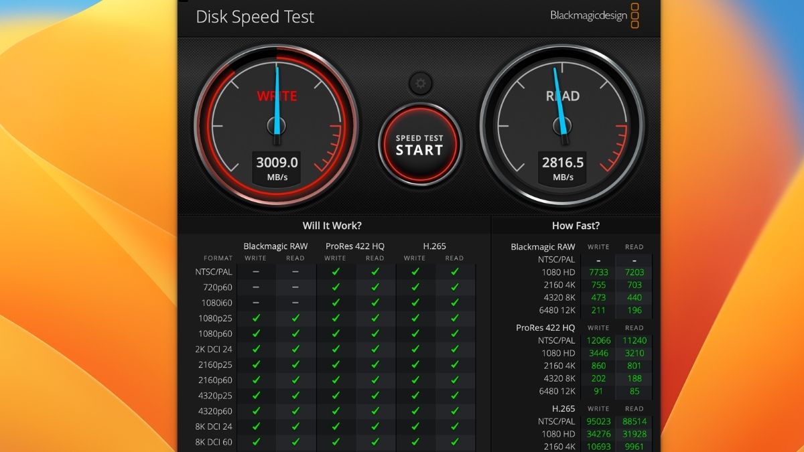Click H.265 NTSC/PAL read value 88514
804x452 pixels.
[634, 421]
